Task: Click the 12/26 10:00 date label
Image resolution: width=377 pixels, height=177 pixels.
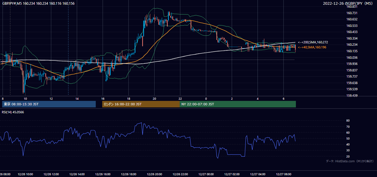Action: pos(25,174)
